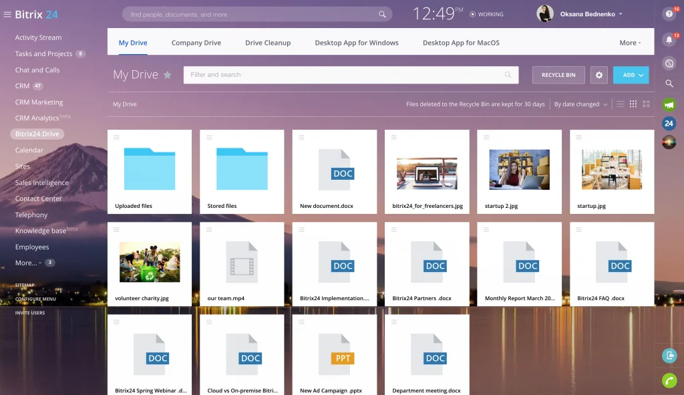
Task: Click the green phone call icon
Action: click(669, 380)
